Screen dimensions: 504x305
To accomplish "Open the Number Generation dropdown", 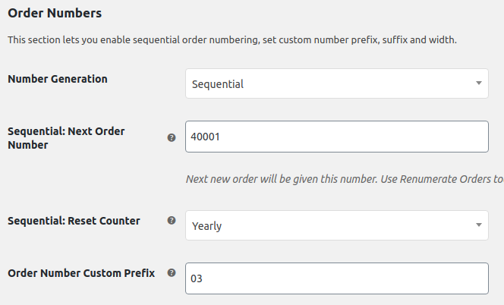I will (337, 83).
